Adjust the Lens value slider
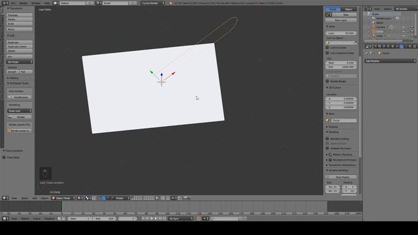Viewport: 418px width, 235px height. tap(341, 33)
